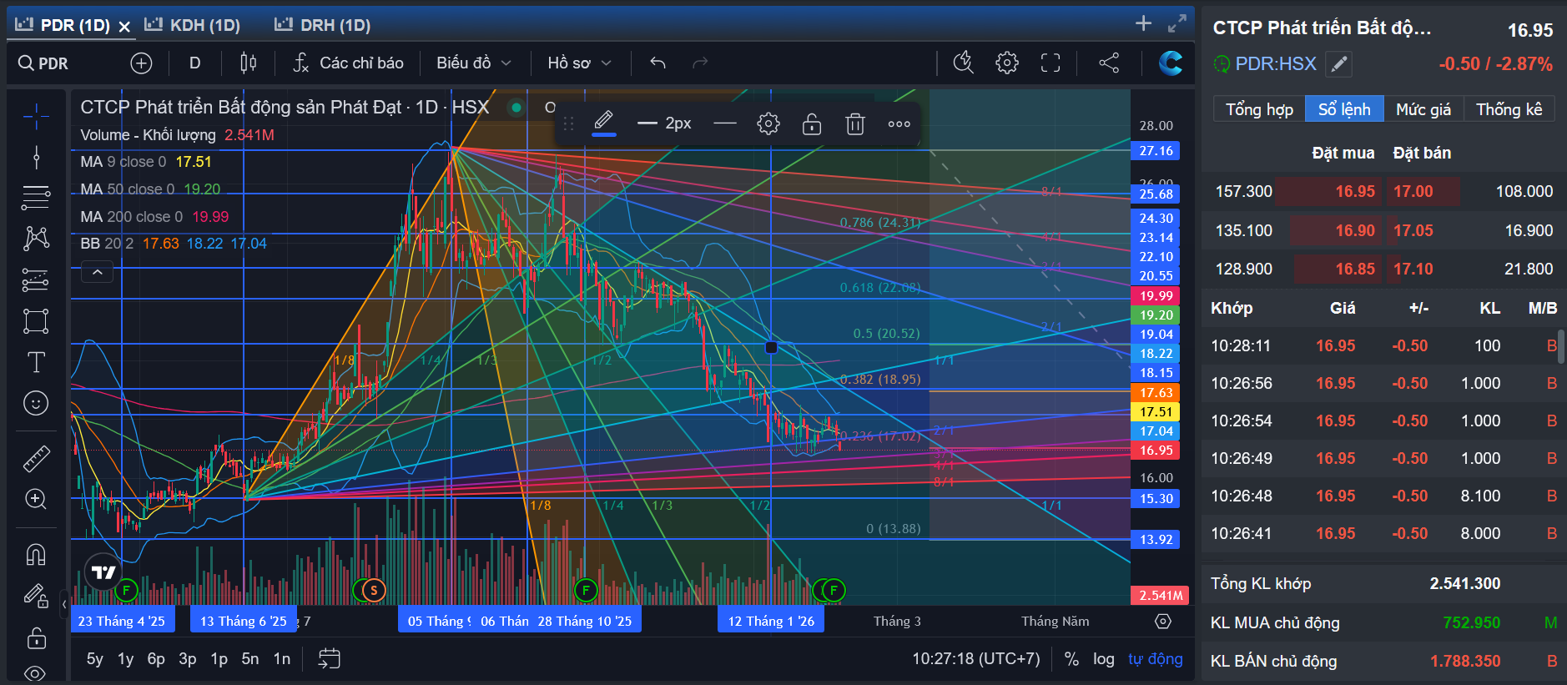1567x685 pixels.
Task: Set the chart range to 3p
Action: (x=188, y=659)
